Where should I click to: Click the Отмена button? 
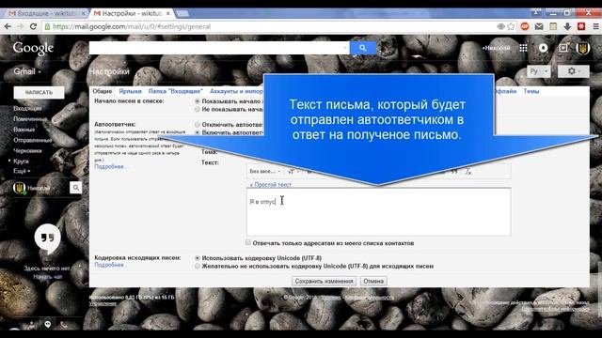(x=373, y=281)
